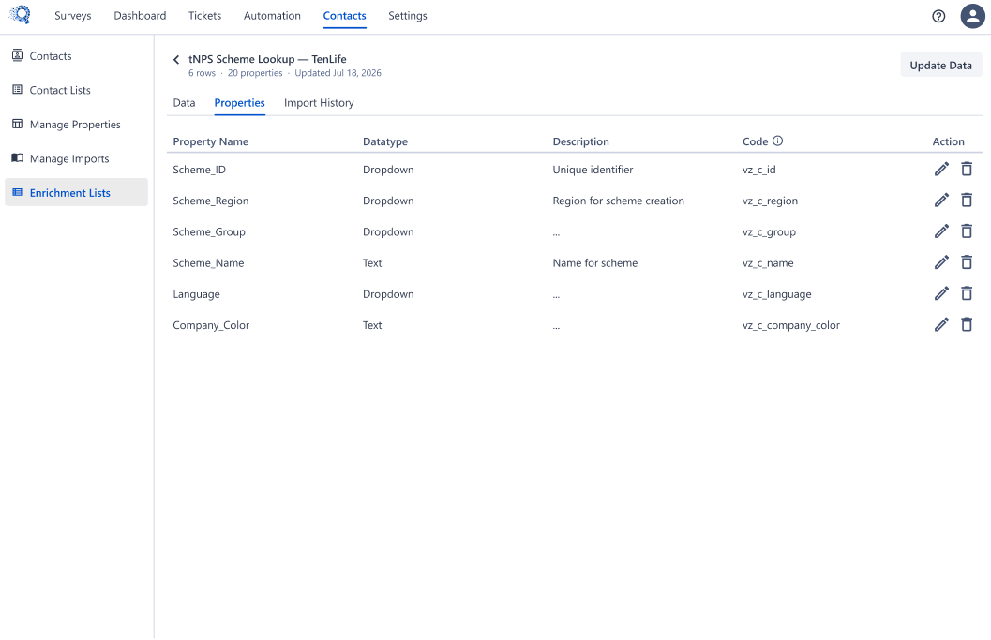Edit the Language property

point(941,293)
